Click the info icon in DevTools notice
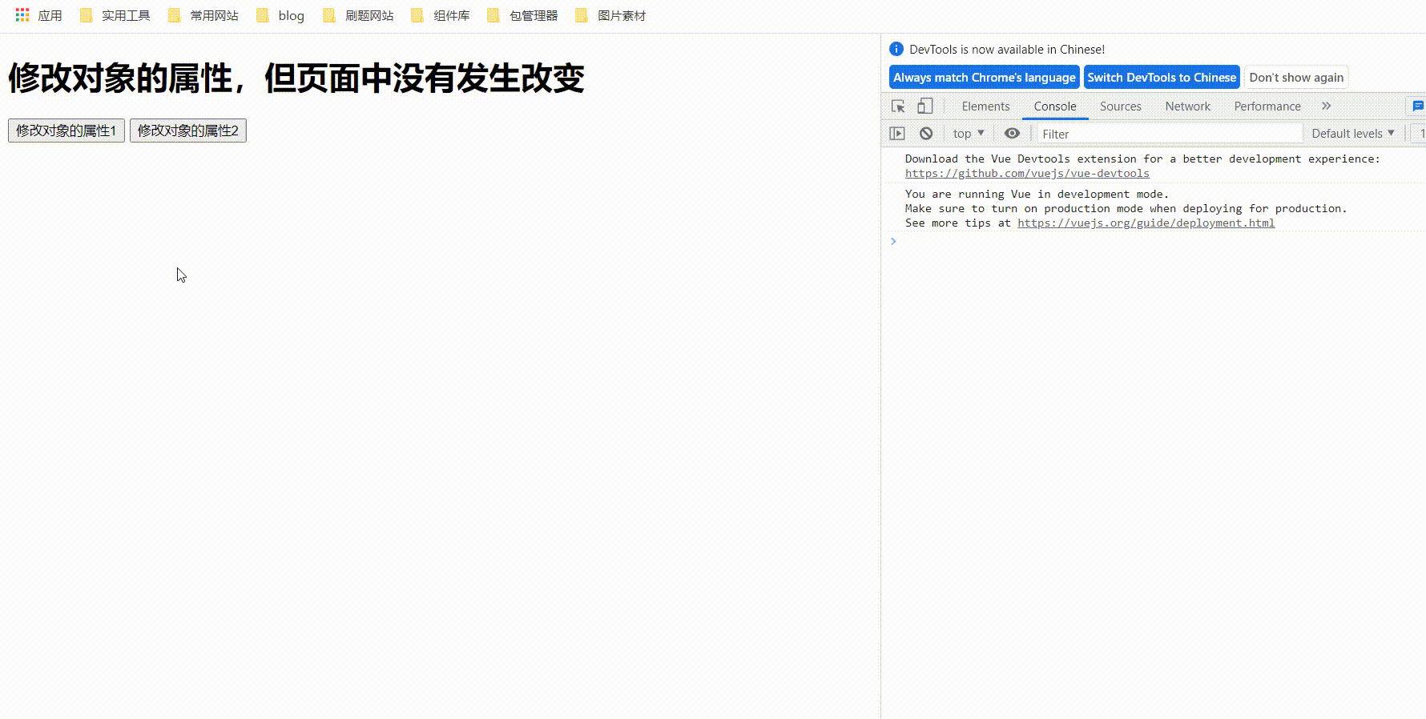This screenshot has width=1426, height=719. (896, 49)
